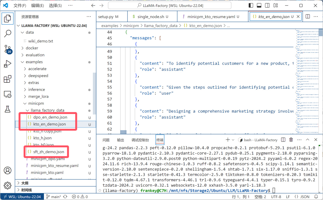
Task: Open the Accounts menu icon
Action: click(x=8, y=170)
